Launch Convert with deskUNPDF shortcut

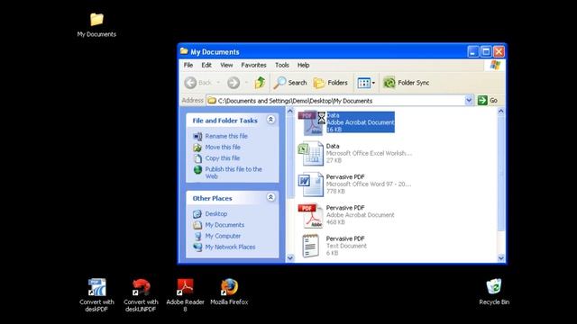tap(141, 287)
